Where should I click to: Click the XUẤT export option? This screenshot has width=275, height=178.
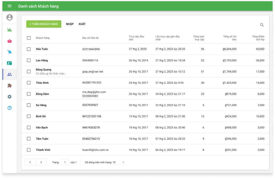[x=82, y=24]
